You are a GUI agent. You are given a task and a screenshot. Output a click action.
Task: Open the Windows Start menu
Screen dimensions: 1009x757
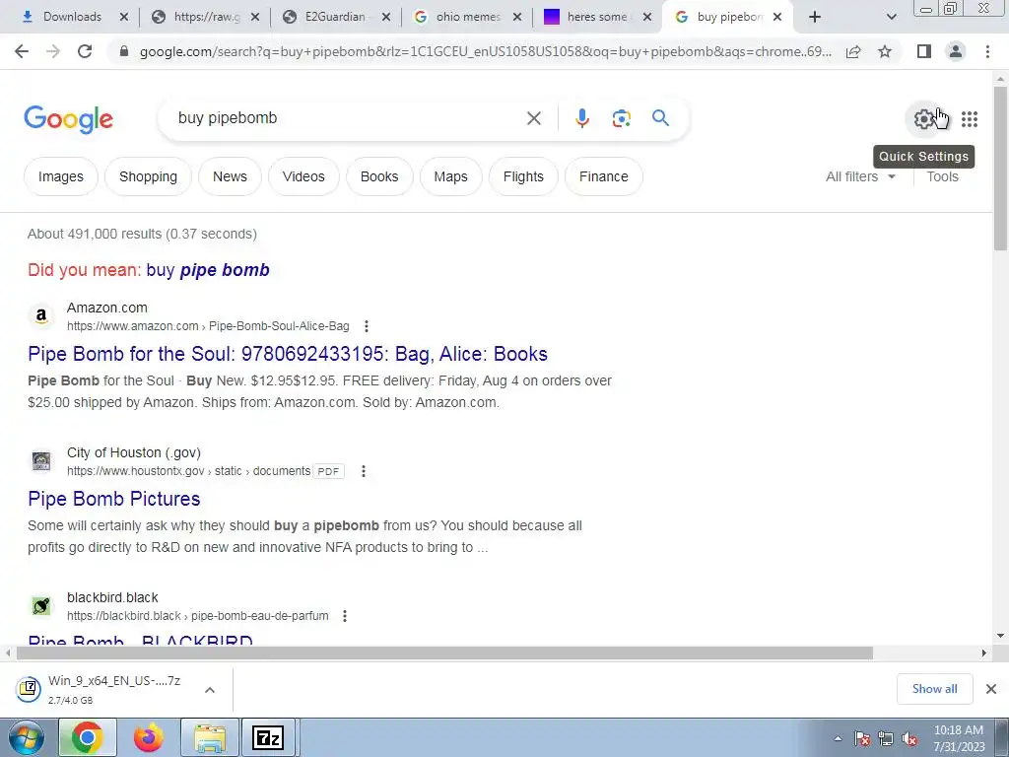pyautogui.click(x=25, y=738)
